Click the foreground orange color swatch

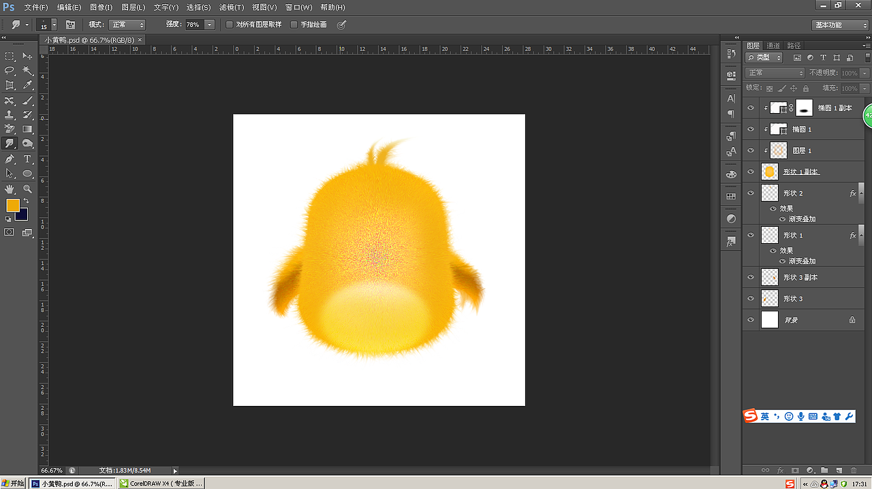[12, 205]
